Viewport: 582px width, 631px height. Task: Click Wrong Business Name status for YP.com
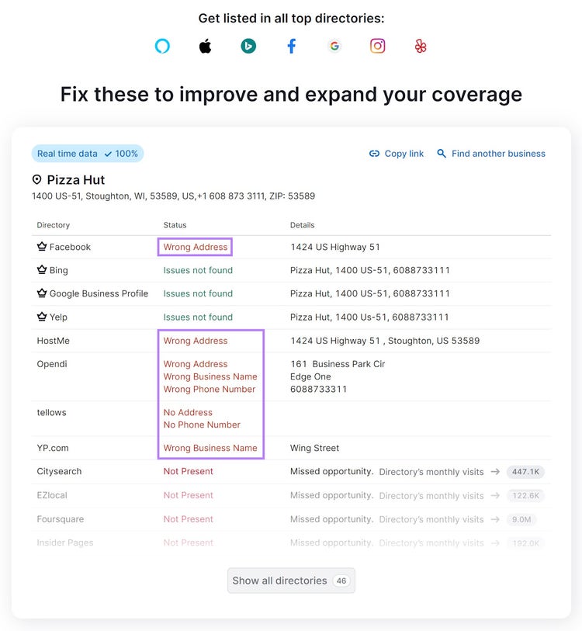(x=210, y=448)
